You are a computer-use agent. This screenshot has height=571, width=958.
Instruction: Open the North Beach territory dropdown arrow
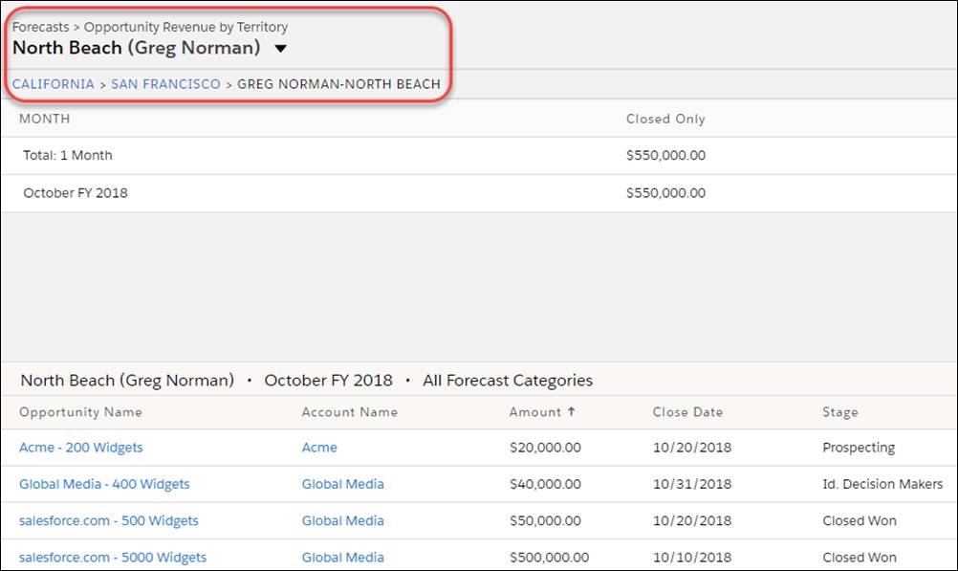280,48
